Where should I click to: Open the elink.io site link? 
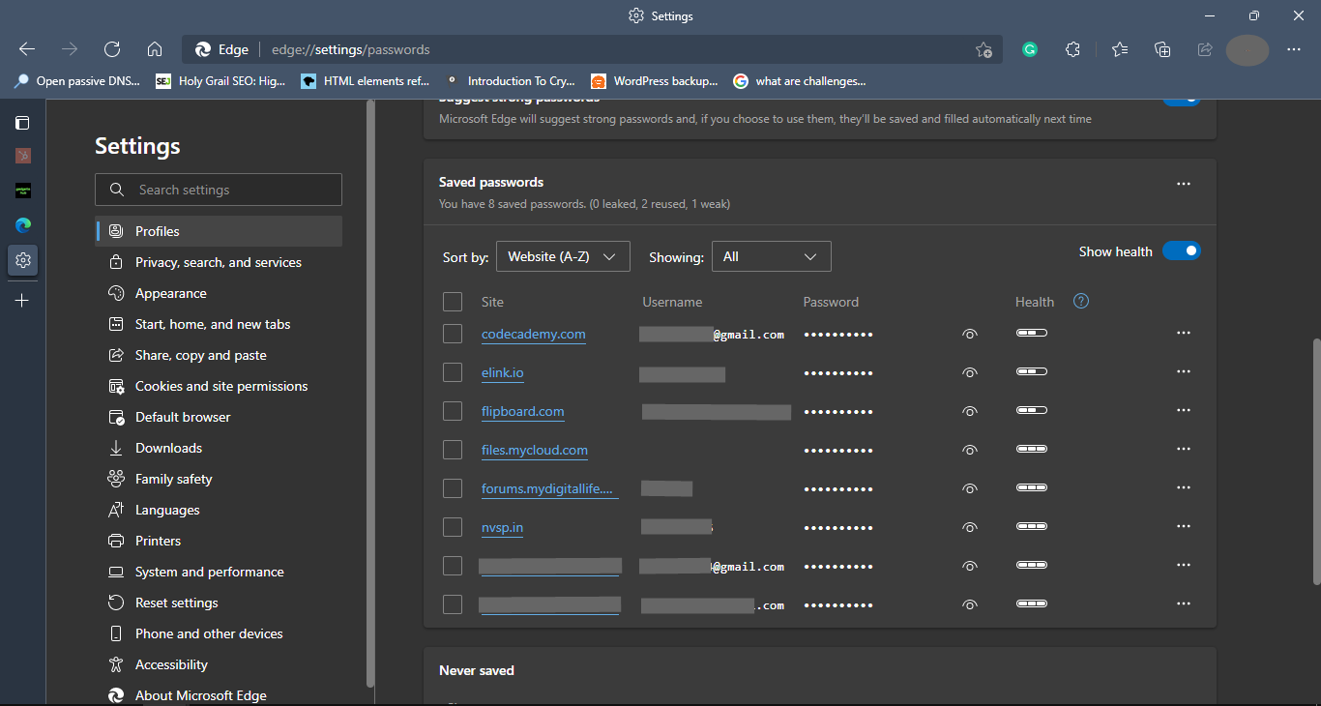click(503, 372)
